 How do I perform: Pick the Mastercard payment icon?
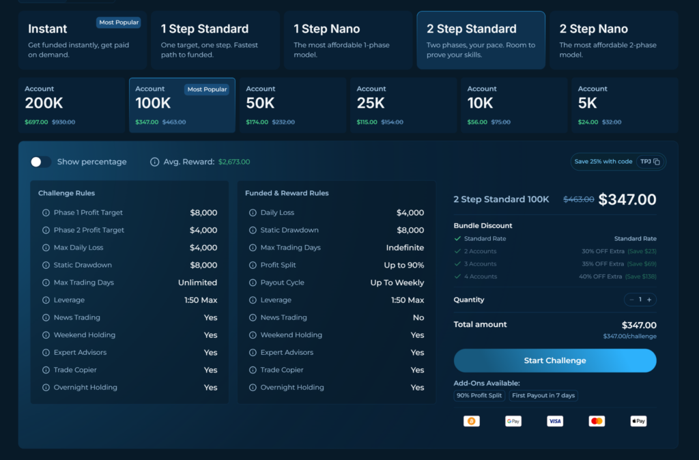point(597,421)
